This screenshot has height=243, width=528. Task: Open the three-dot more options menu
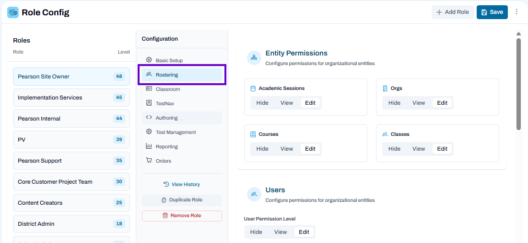point(516,12)
